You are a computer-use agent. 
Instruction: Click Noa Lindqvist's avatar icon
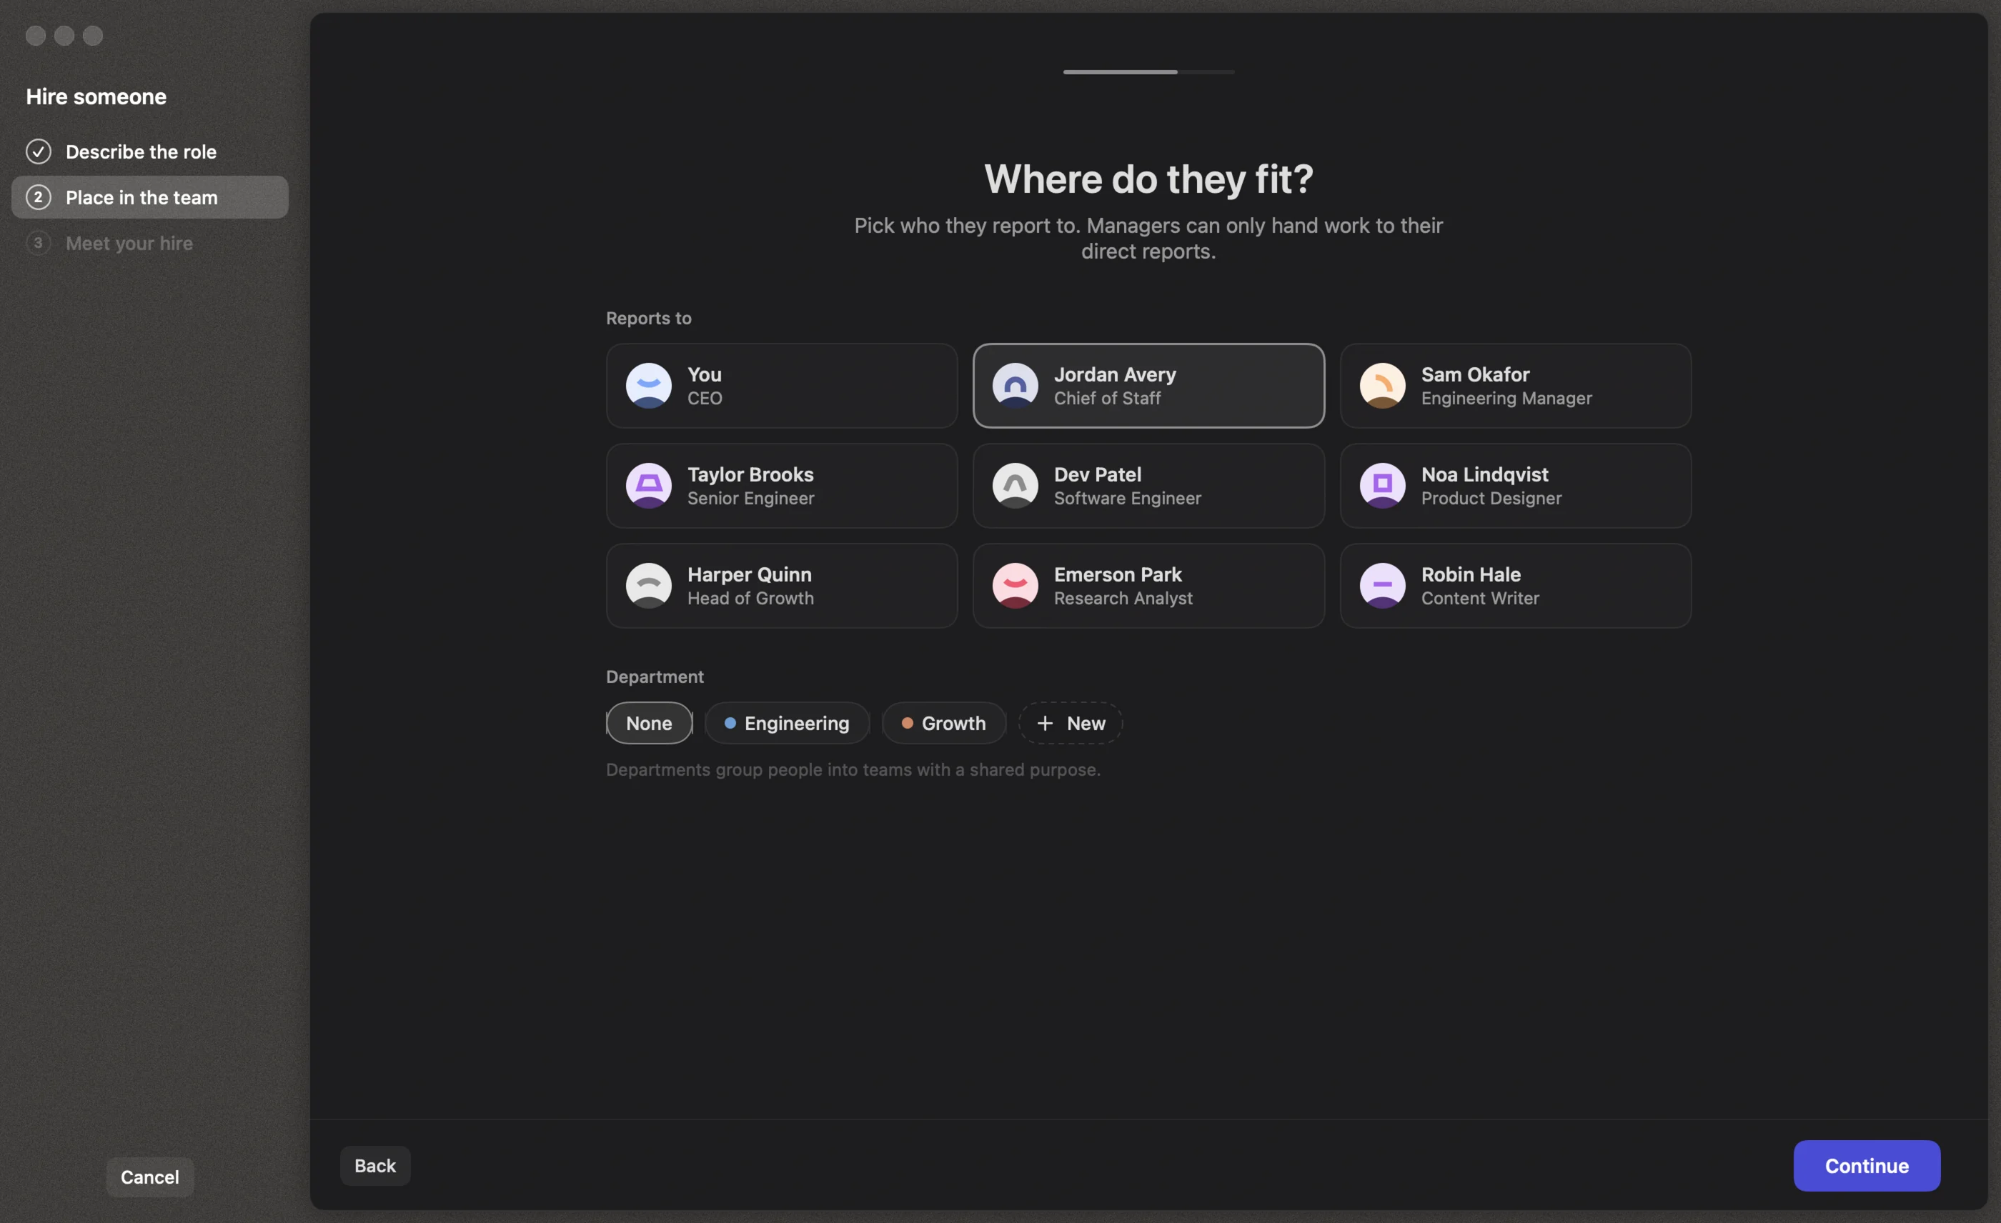tap(1382, 485)
